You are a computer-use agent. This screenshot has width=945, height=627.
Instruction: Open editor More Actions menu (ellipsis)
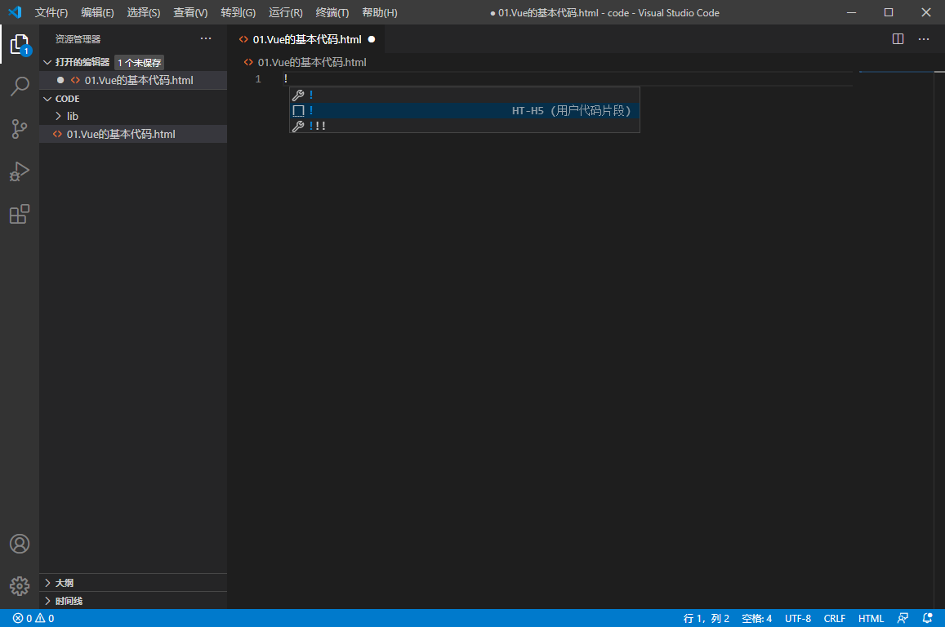924,38
